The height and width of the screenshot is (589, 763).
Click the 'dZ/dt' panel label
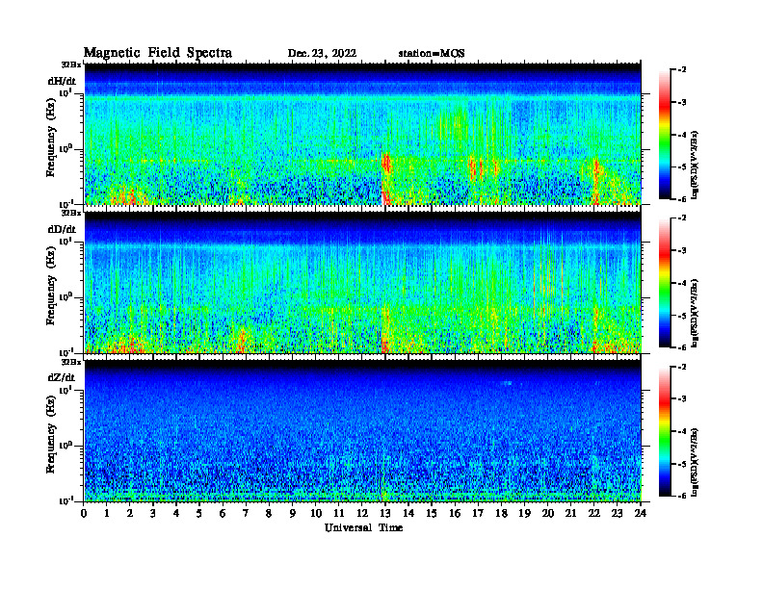click(62, 377)
